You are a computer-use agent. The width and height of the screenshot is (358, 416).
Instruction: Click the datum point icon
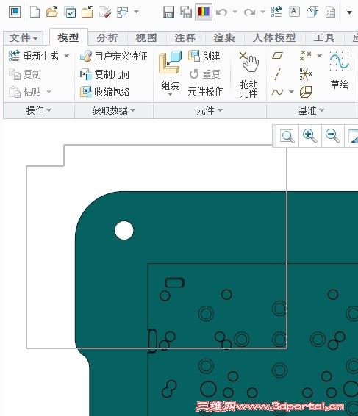pyautogui.click(x=306, y=55)
